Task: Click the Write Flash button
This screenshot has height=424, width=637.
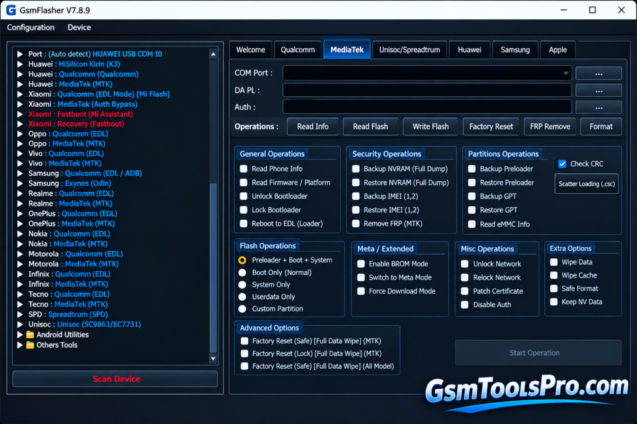Action: 430,127
